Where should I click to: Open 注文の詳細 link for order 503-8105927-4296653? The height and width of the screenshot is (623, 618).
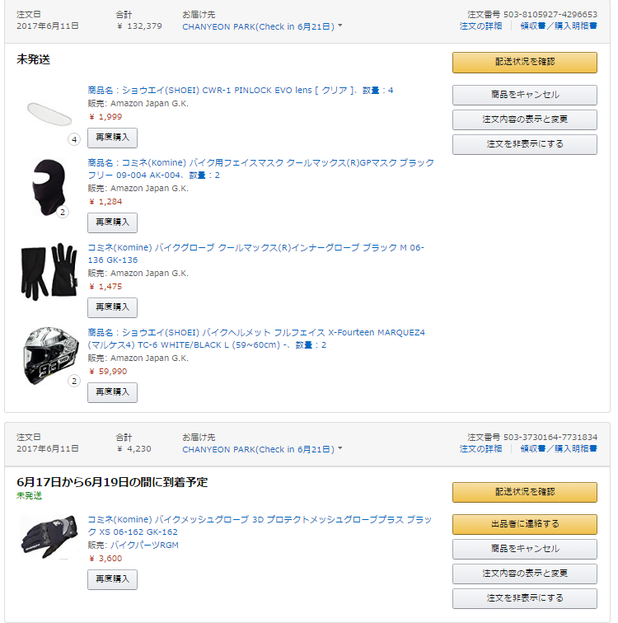[x=480, y=26]
